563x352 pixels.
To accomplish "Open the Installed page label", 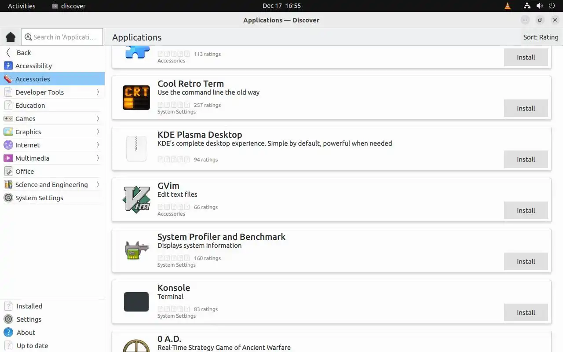I will [x=29, y=306].
